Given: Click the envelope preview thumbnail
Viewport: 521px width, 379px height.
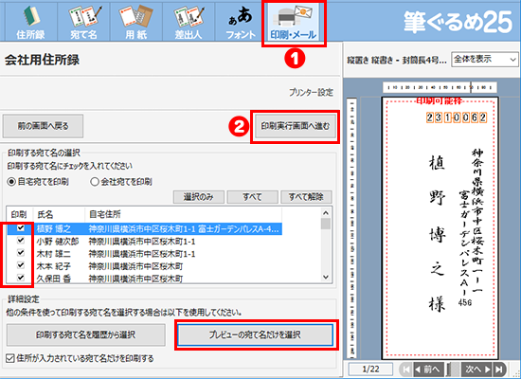Looking at the screenshot, I should tap(440, 228).
